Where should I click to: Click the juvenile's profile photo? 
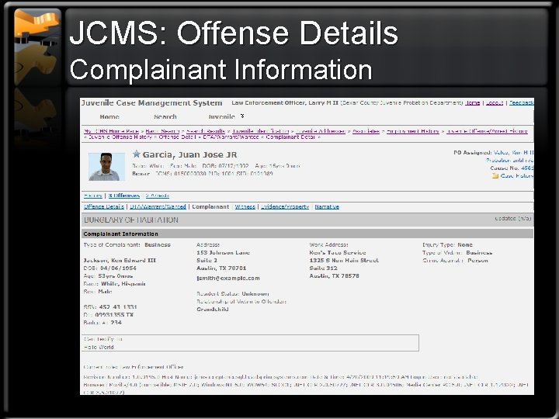pos(106,167)
